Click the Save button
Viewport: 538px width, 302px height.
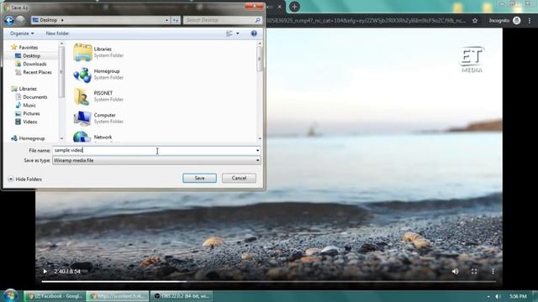[199, 178]
